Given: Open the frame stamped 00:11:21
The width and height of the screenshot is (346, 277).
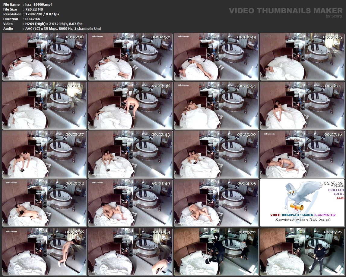Looking at the screenshot, I should [44, 106].
